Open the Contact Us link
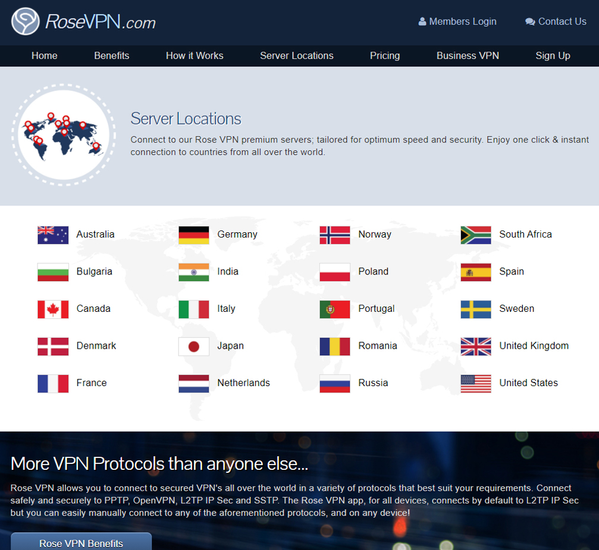 coord(556,21)
